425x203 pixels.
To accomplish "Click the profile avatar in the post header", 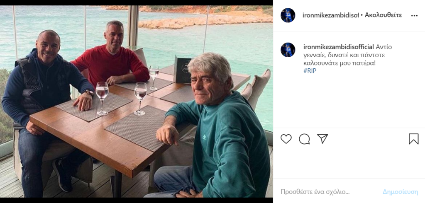I will point(288,15).
